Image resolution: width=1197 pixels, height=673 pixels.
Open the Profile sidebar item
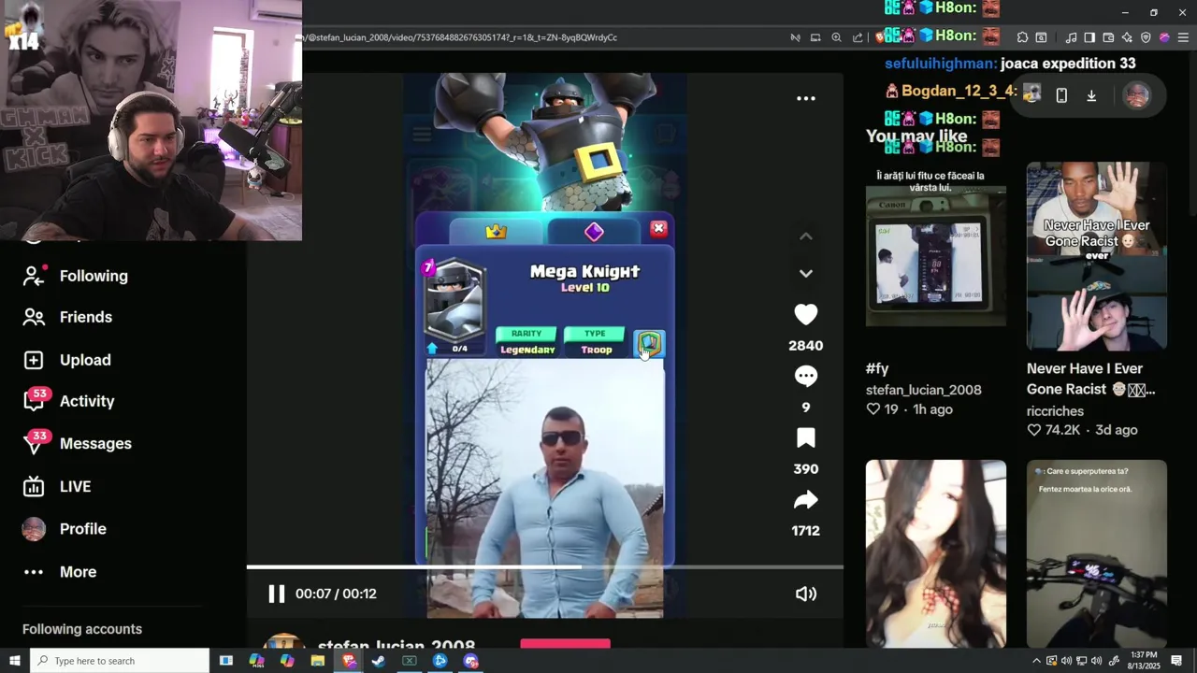coord(82,529)
